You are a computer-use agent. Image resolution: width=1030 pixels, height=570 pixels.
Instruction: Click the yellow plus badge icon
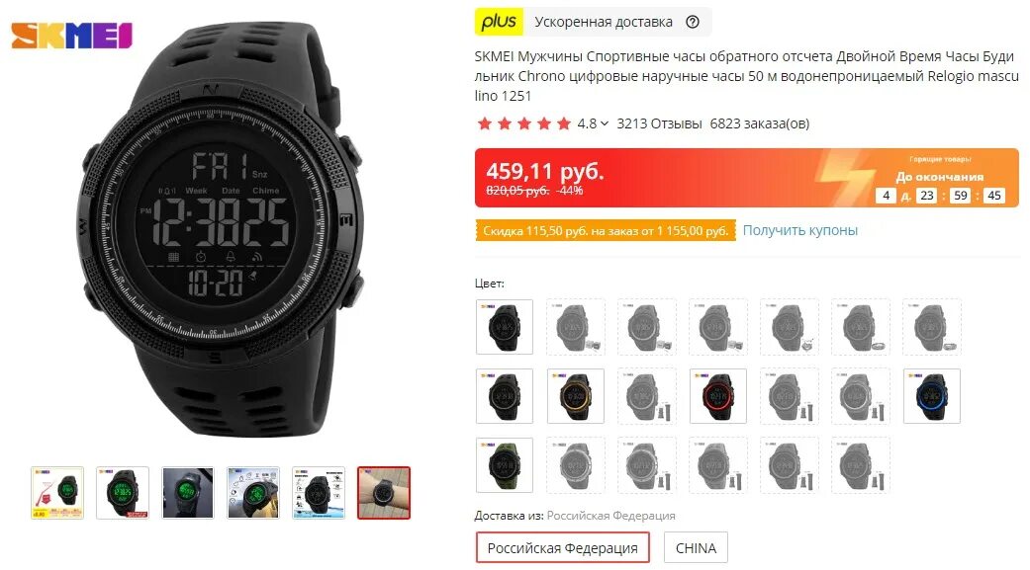500,22
